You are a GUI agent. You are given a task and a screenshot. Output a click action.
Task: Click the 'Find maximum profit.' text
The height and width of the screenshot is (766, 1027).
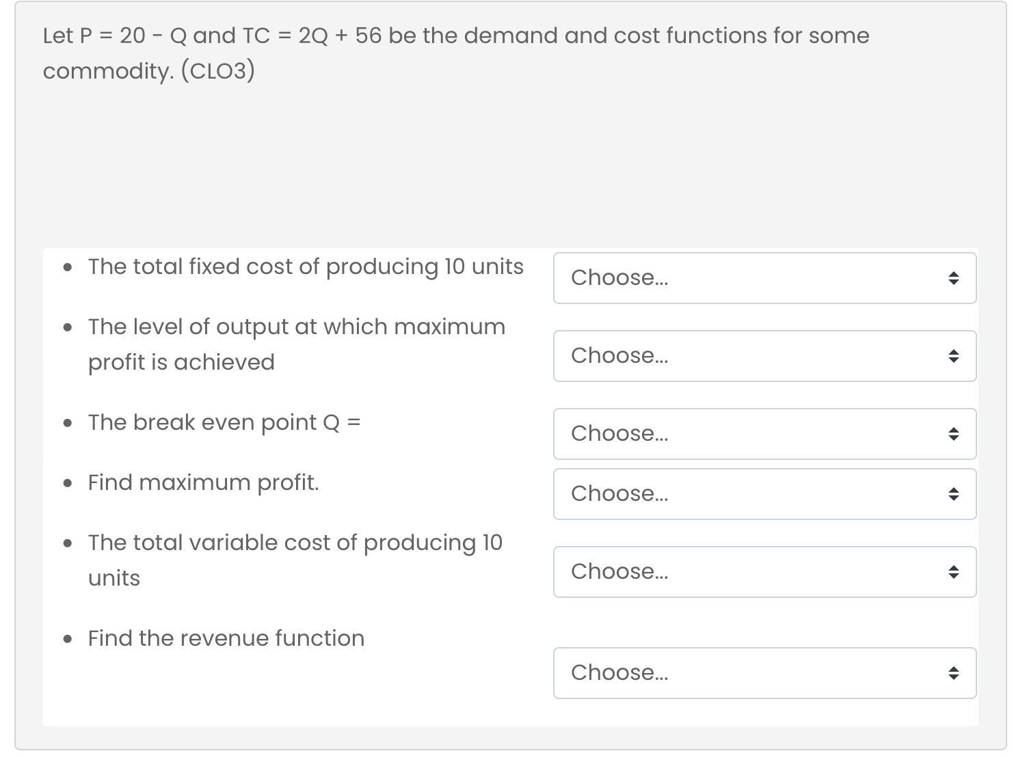click(204, 482)
